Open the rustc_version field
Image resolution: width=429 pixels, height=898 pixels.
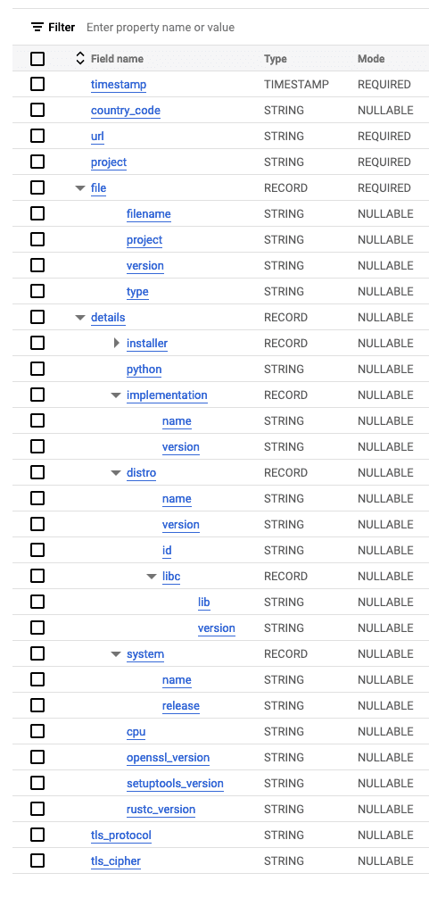161,810
